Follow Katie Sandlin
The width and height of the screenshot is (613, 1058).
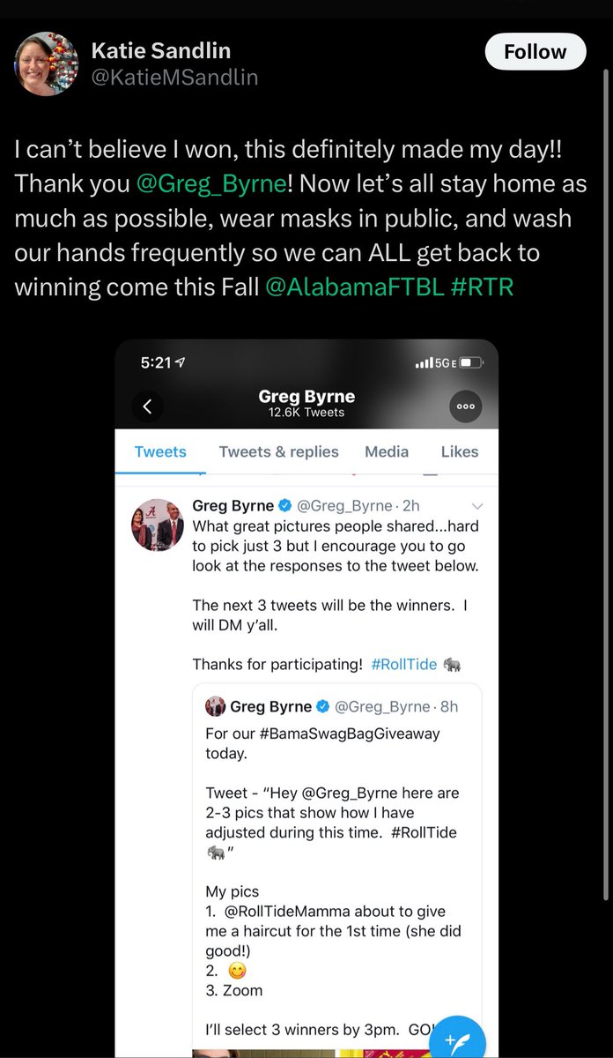[535, 52]
